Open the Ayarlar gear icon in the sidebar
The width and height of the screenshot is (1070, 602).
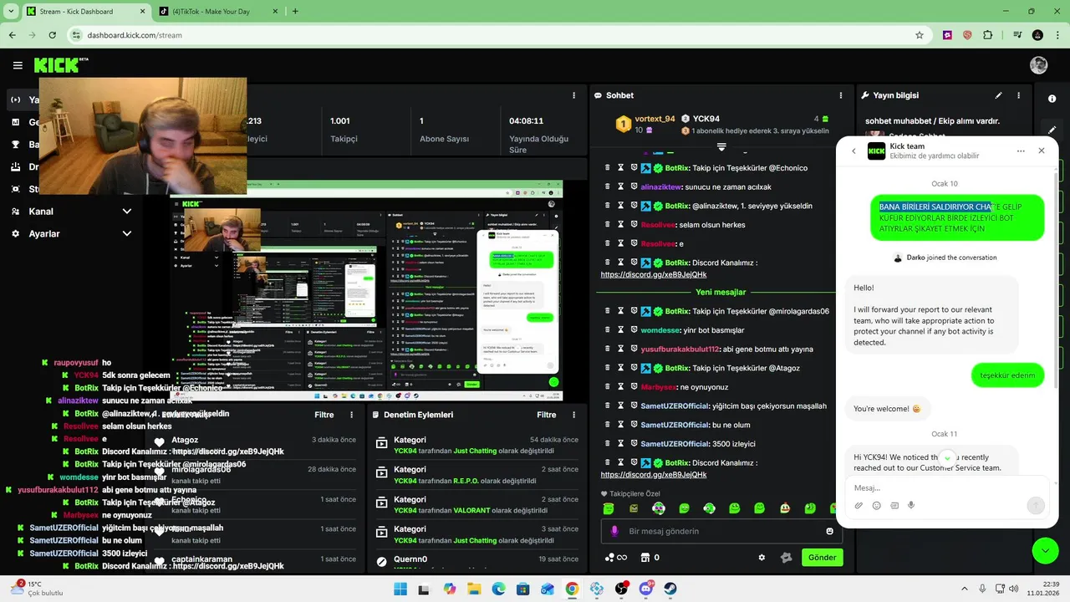click(15, 234)
